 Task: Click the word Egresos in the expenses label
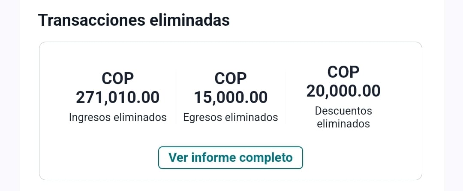(x=202, y=117)
